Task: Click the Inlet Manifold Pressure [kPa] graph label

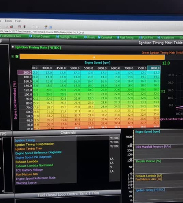Action: click(153, 147)
